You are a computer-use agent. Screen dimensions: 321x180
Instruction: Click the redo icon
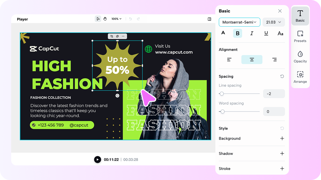138,18
